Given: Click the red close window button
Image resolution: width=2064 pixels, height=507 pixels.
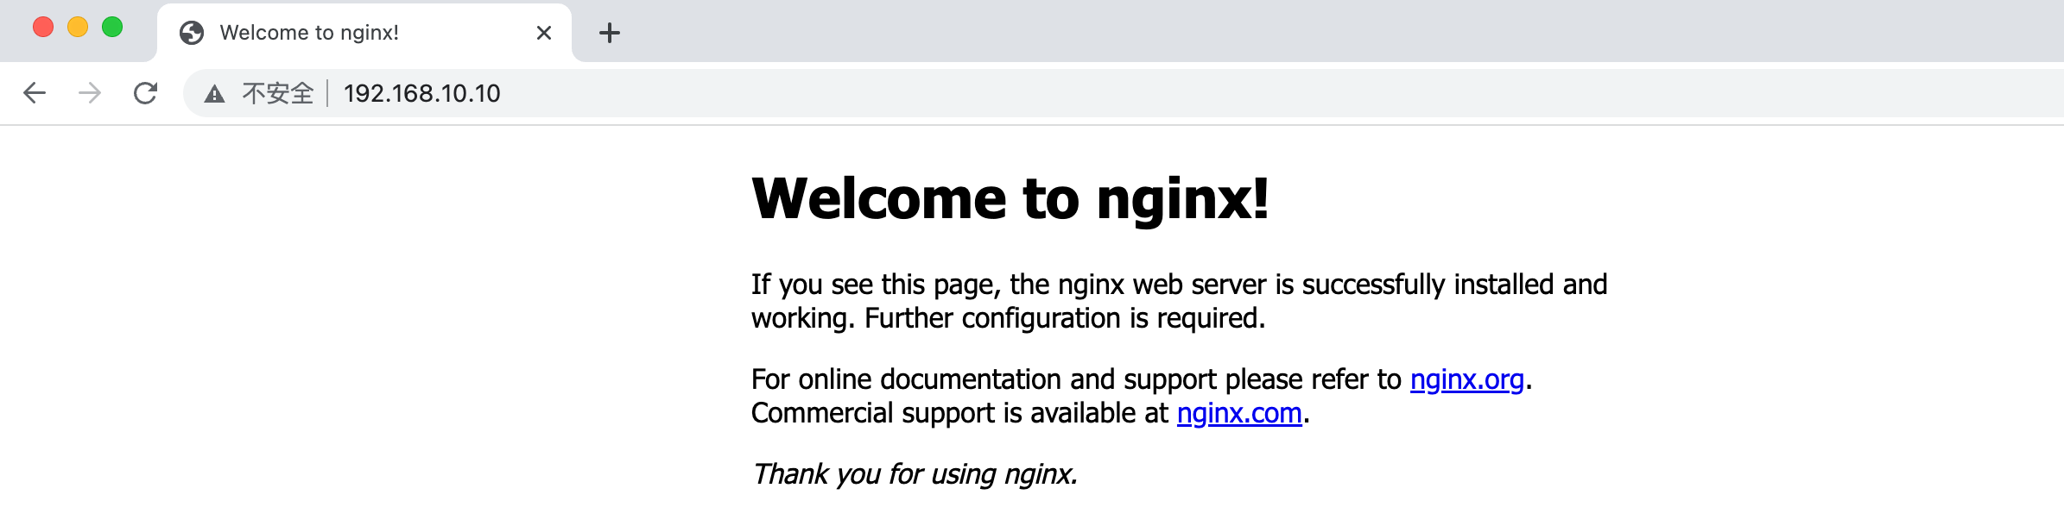Looking at the screenshot, I should point(43,28).
